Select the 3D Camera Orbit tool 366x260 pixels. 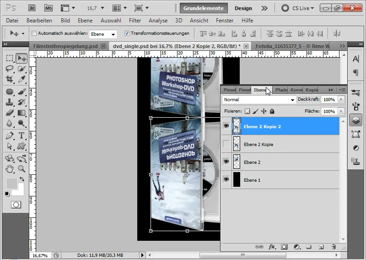(x=22, y=158)
